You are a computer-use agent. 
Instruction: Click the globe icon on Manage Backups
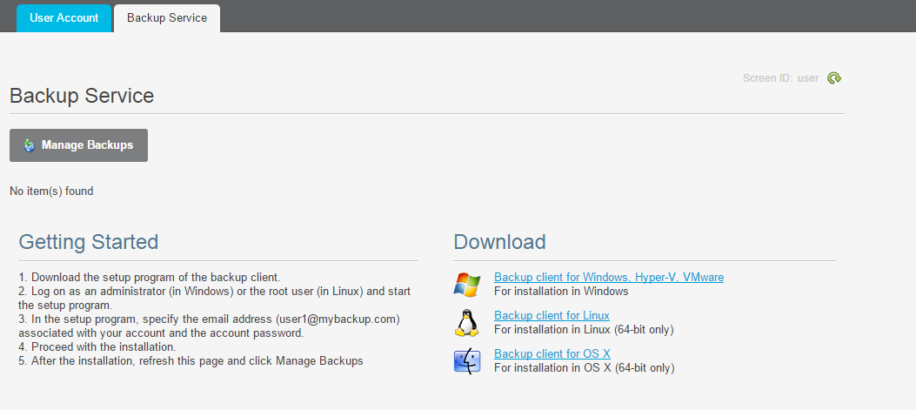point(30,145)
